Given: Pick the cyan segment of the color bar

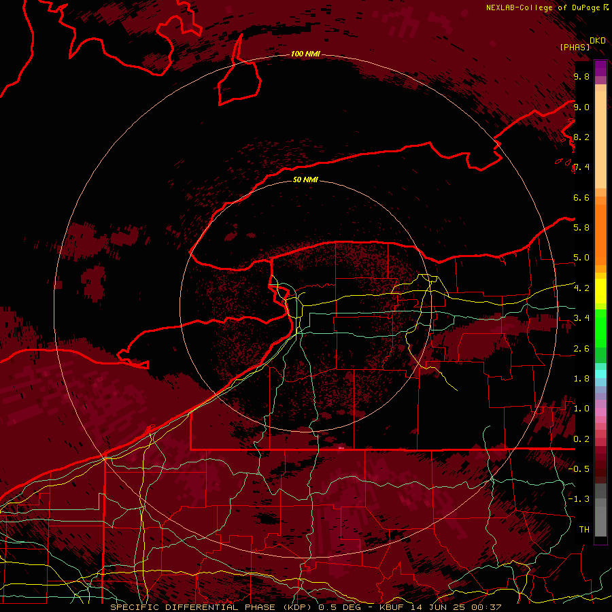Looking at the screenshot, I should [x=600, y=373].
